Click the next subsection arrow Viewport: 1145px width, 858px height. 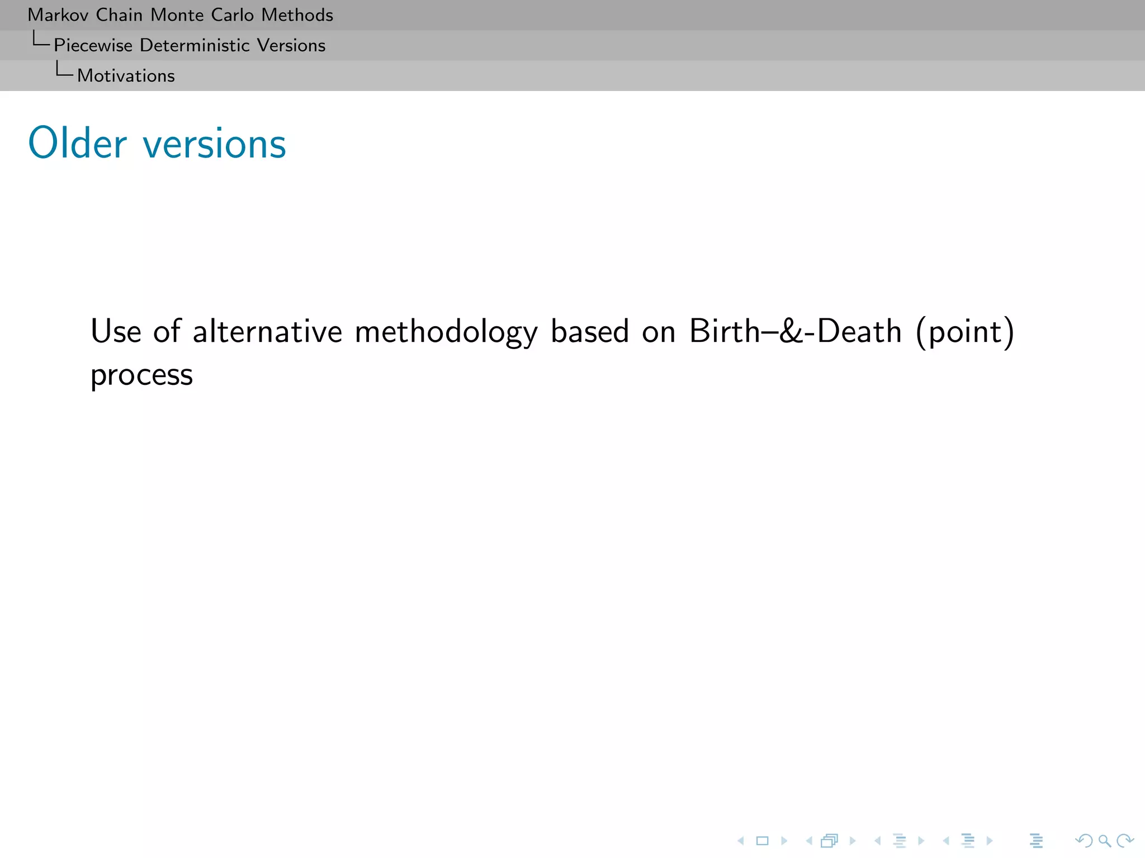pos(921,841)
